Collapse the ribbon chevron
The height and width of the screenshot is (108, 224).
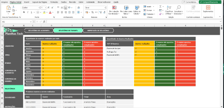point(220,17)
